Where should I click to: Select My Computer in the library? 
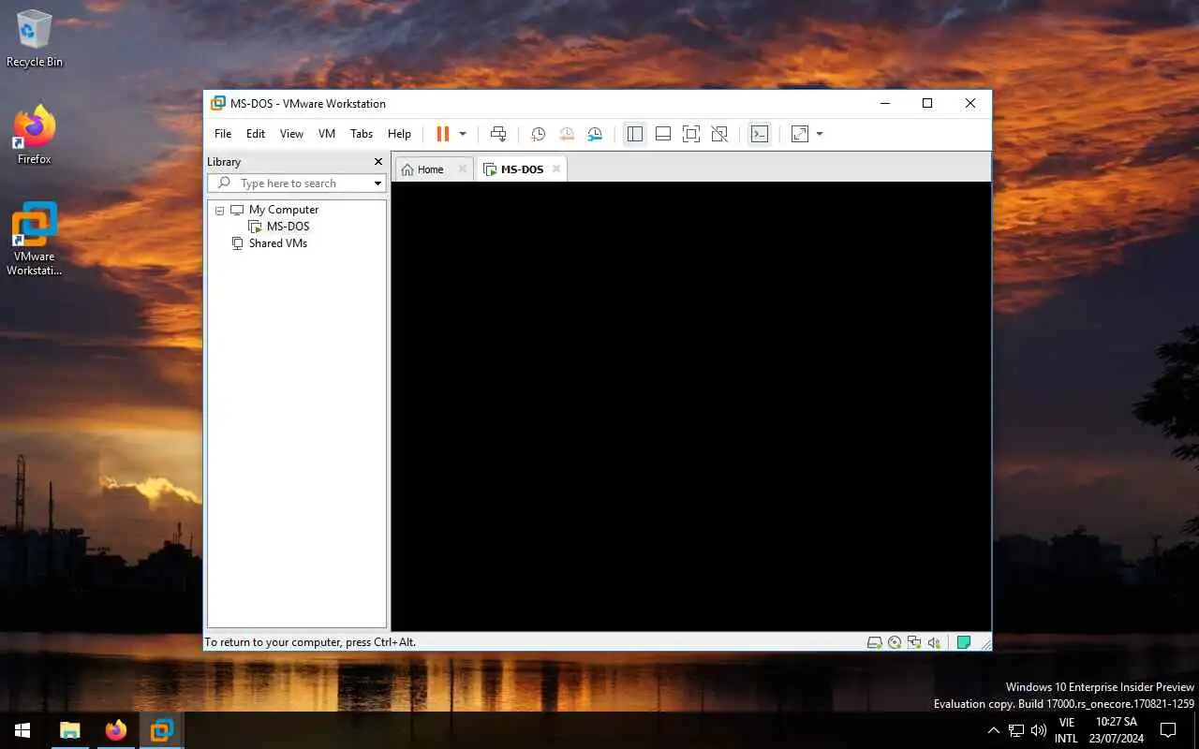point(284,210)
